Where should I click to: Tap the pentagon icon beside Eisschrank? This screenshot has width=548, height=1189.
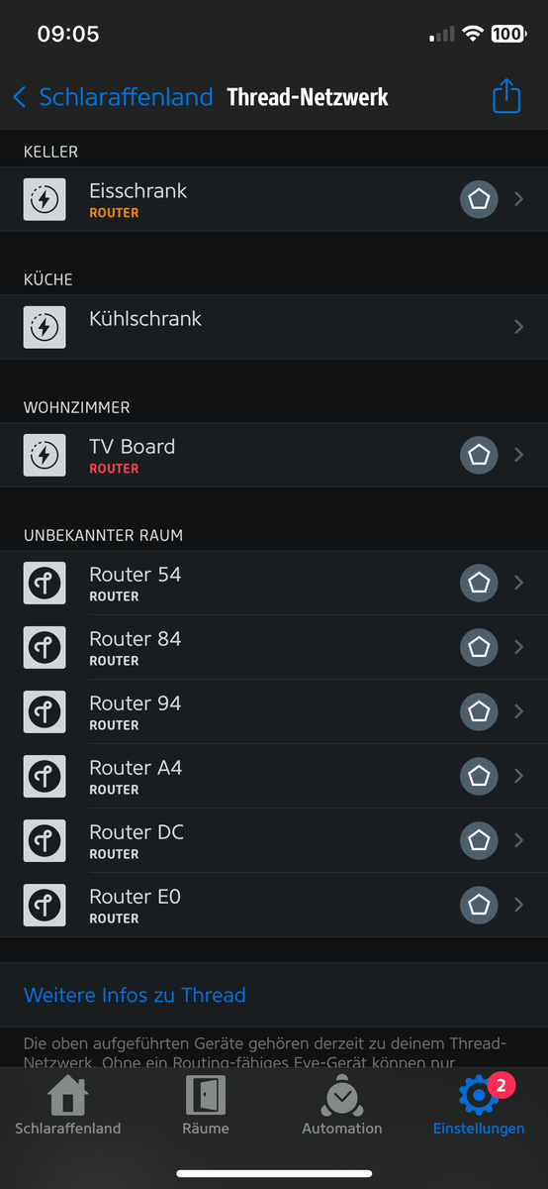coord(479,199)
